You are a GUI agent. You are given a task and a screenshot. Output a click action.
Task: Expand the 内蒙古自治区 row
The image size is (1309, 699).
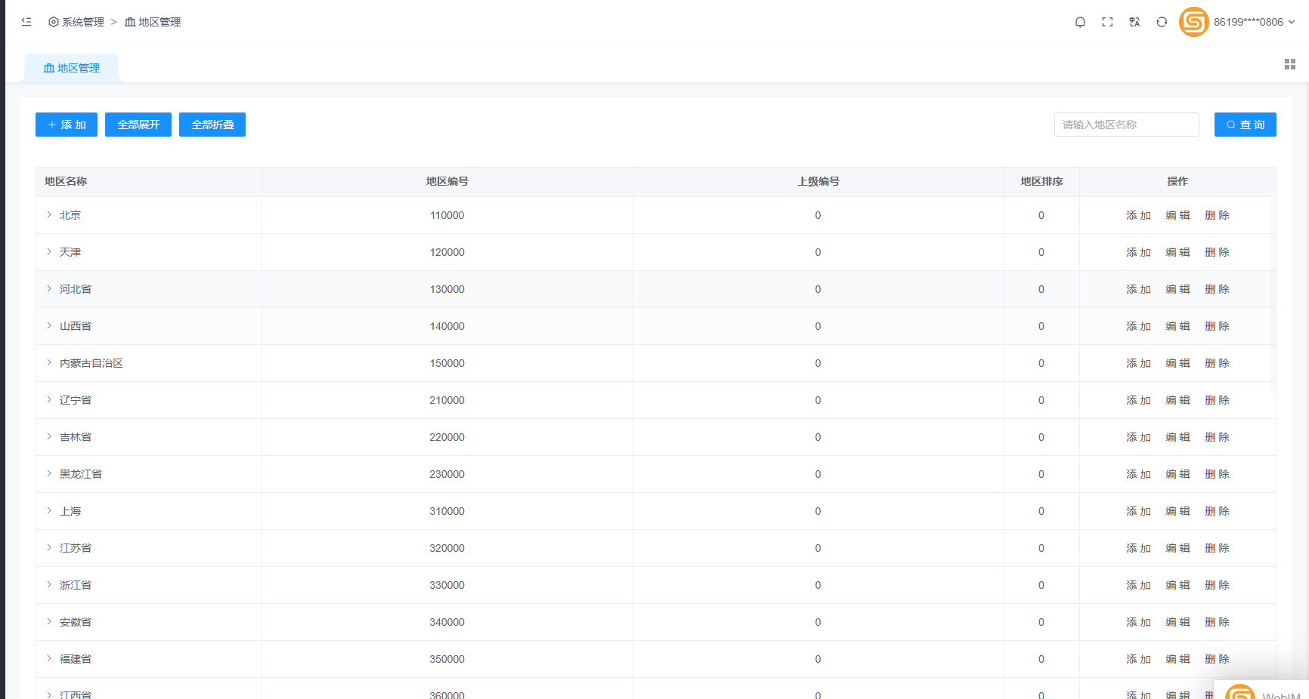click(x=49, y=363)
